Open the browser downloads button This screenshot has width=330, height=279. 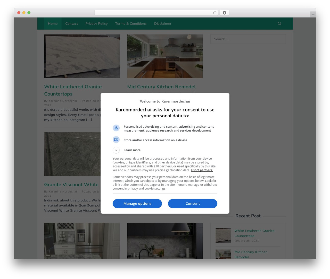click(x=224, y=13)
